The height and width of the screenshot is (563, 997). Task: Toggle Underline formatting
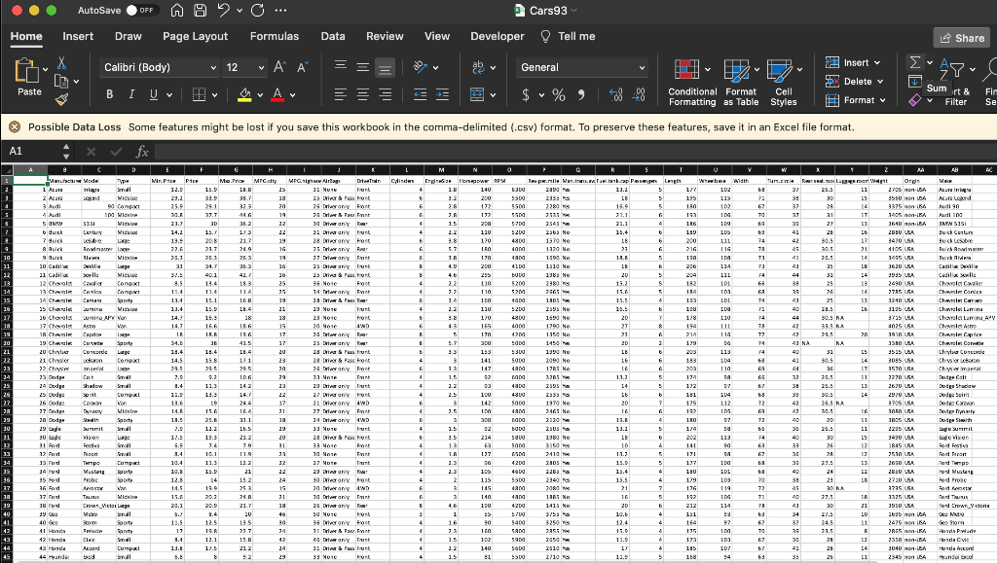(x=153, y=94)
